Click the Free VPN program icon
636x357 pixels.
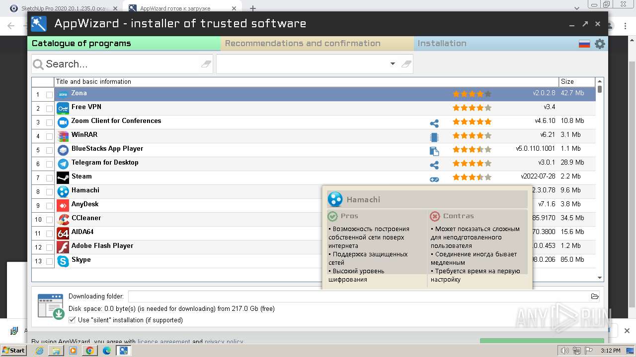63,108
